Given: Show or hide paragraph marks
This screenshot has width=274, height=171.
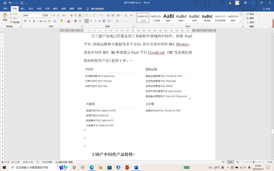Looking at the screenshot, I should click(131, 15).
